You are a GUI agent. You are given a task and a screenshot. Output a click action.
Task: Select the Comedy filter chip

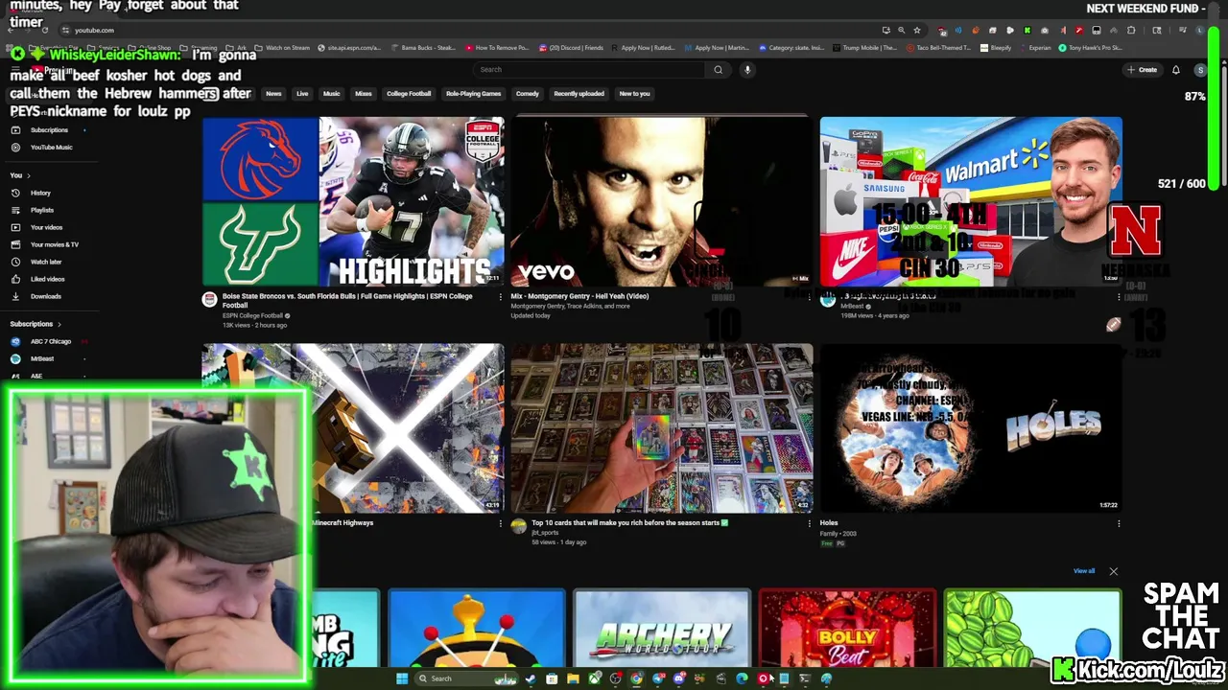(527, 94)
